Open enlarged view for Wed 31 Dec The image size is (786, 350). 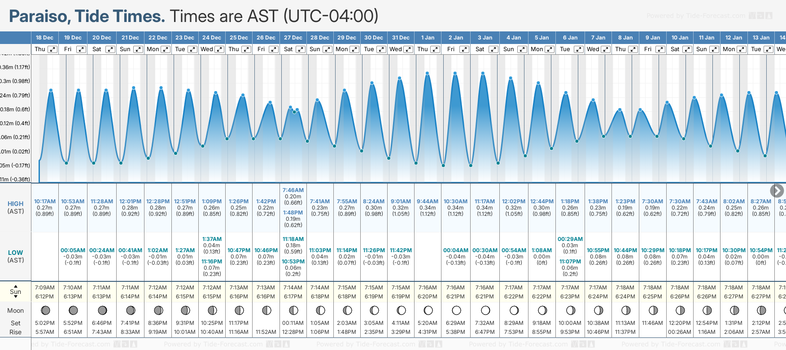408,49
